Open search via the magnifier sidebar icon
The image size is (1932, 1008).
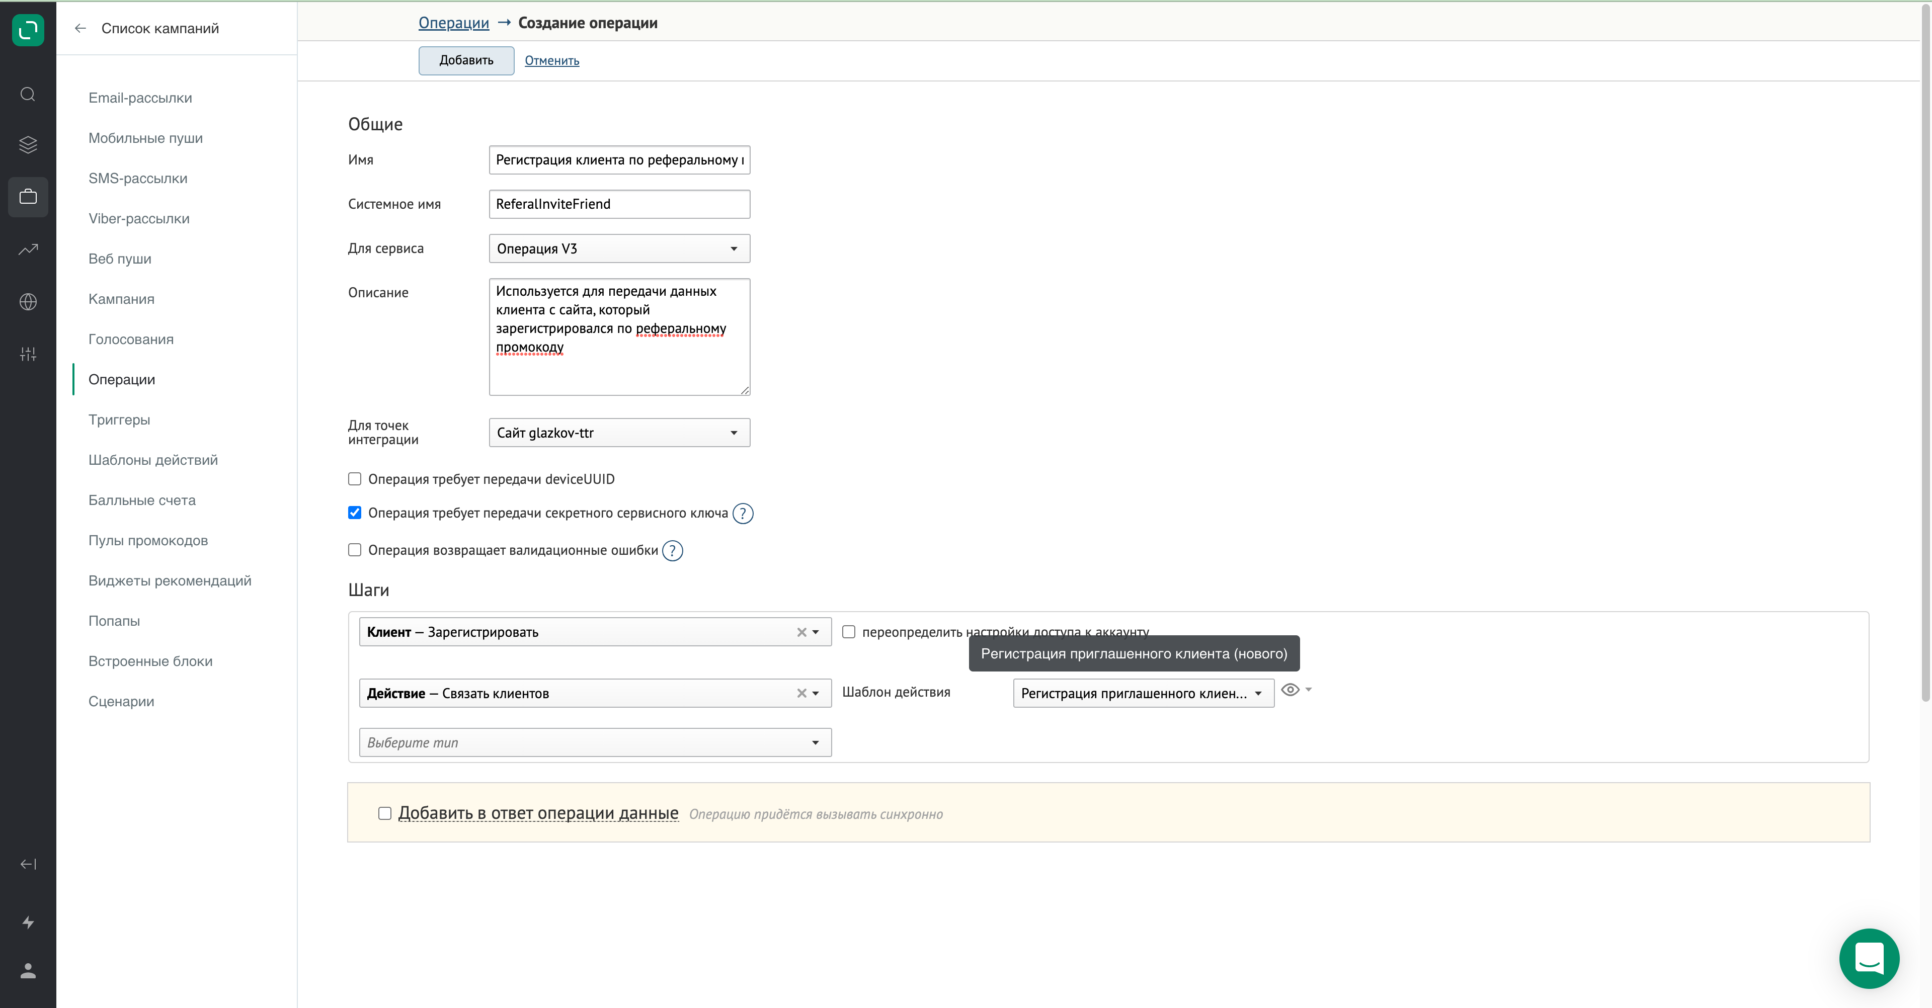coord(28,95)
